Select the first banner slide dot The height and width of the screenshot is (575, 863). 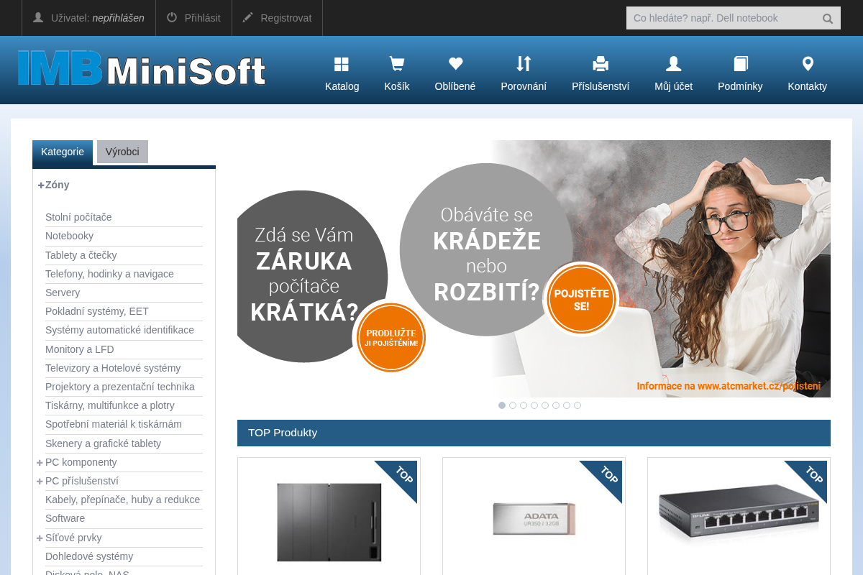pos(502,405)
